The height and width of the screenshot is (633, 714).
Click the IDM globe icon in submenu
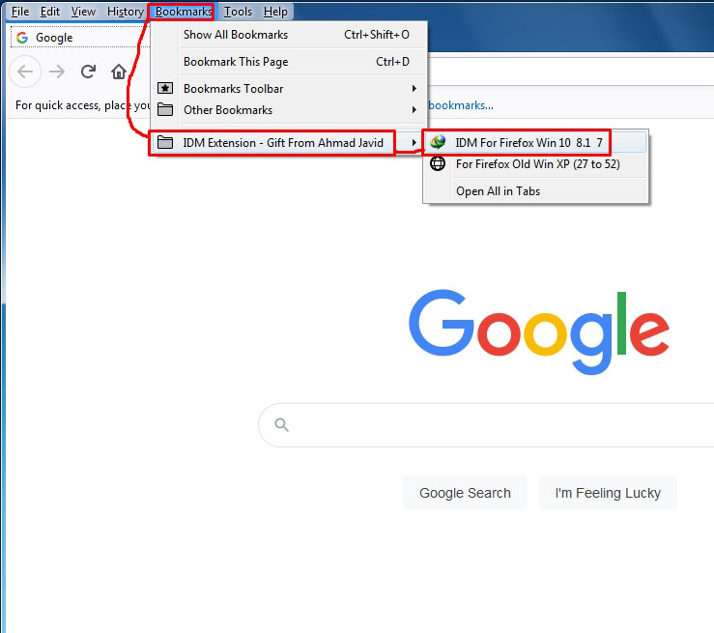click(x=438, y=142)
